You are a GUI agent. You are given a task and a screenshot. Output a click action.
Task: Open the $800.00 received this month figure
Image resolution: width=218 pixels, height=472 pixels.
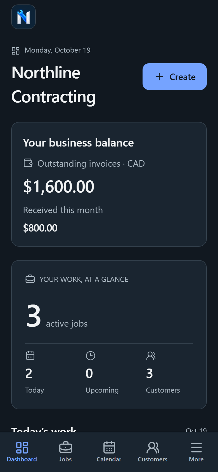(40, 228)
